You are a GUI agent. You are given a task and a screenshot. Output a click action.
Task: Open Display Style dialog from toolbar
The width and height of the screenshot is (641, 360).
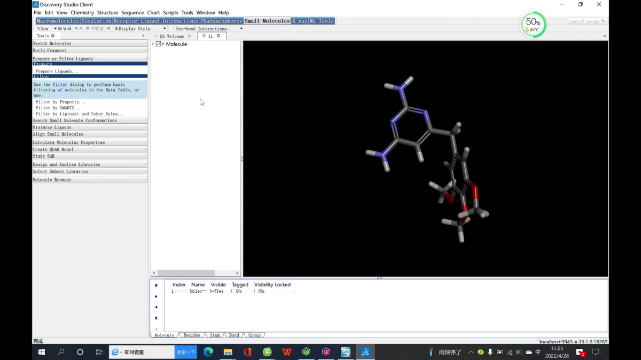coord(136,29)
